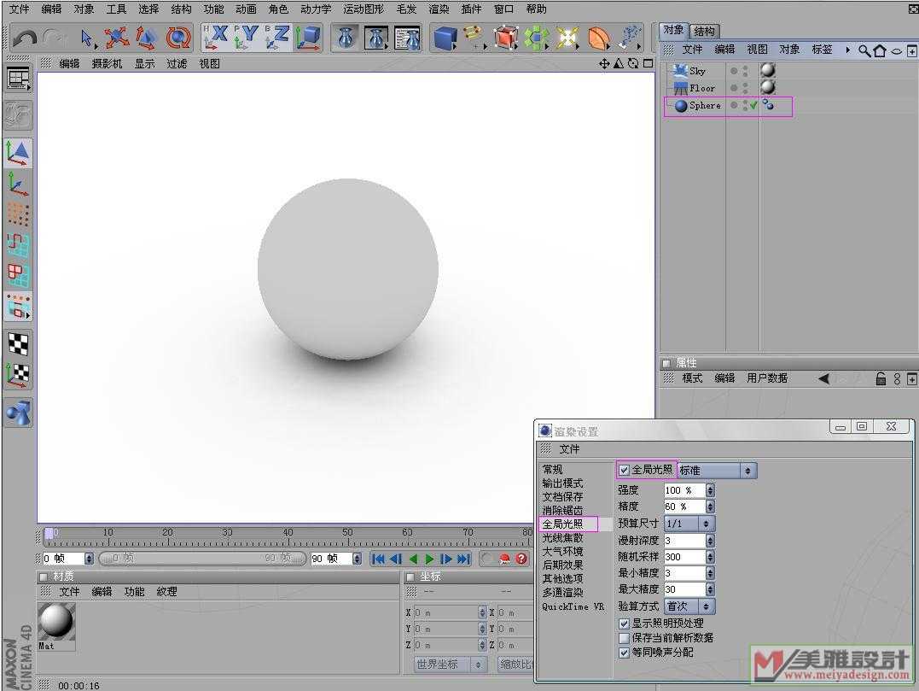Select 消除锯齿 in render settings list
The width and height of the screenshot is (919, 691).
pos(562,510)
